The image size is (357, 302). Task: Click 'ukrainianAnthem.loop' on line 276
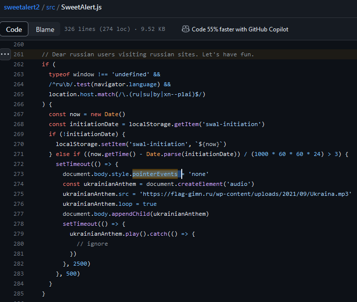98,204
